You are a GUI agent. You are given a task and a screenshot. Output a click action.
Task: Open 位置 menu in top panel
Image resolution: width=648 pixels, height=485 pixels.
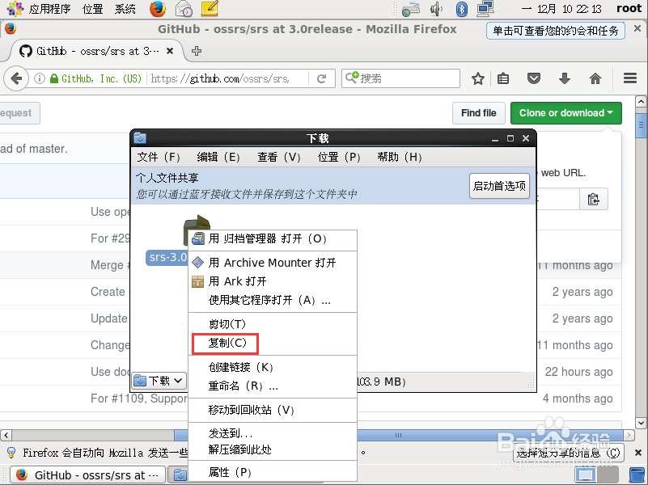pyautogui.click(x=92, y=9)
